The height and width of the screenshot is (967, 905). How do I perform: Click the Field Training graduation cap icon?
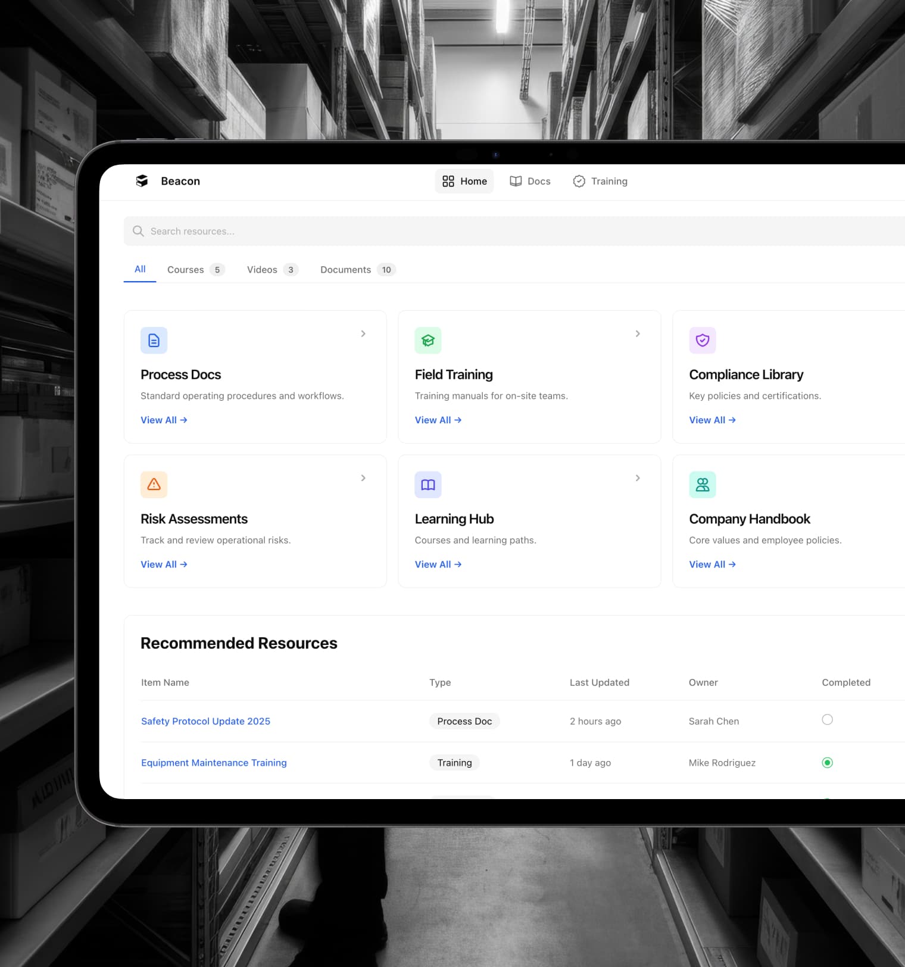pyautogui.click(x=427, y=341)
